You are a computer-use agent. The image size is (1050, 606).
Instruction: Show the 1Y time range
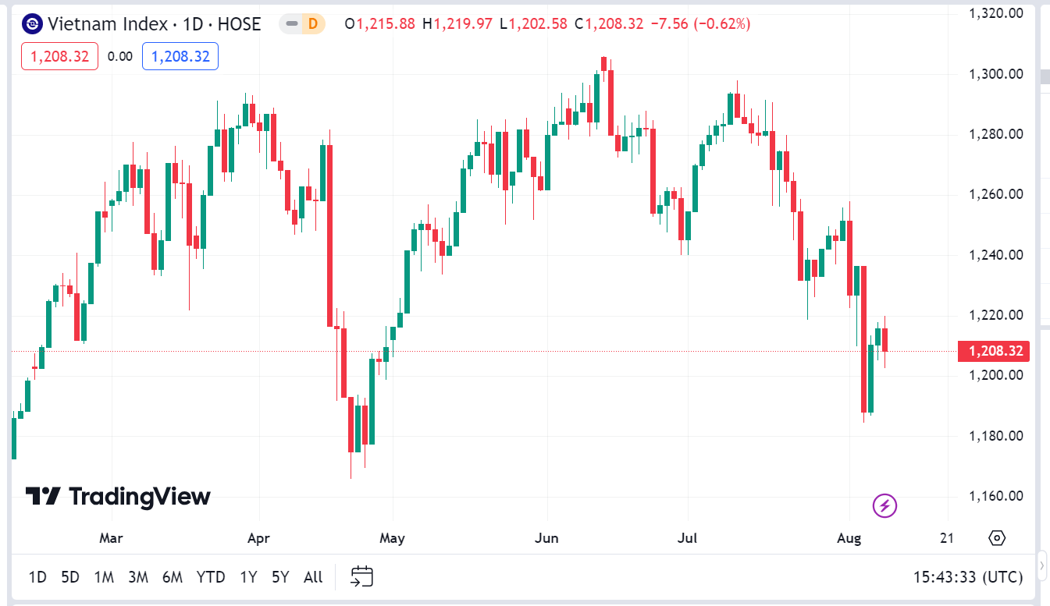click(248, 577)
